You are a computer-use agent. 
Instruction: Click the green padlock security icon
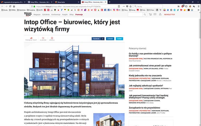point(34,6)
